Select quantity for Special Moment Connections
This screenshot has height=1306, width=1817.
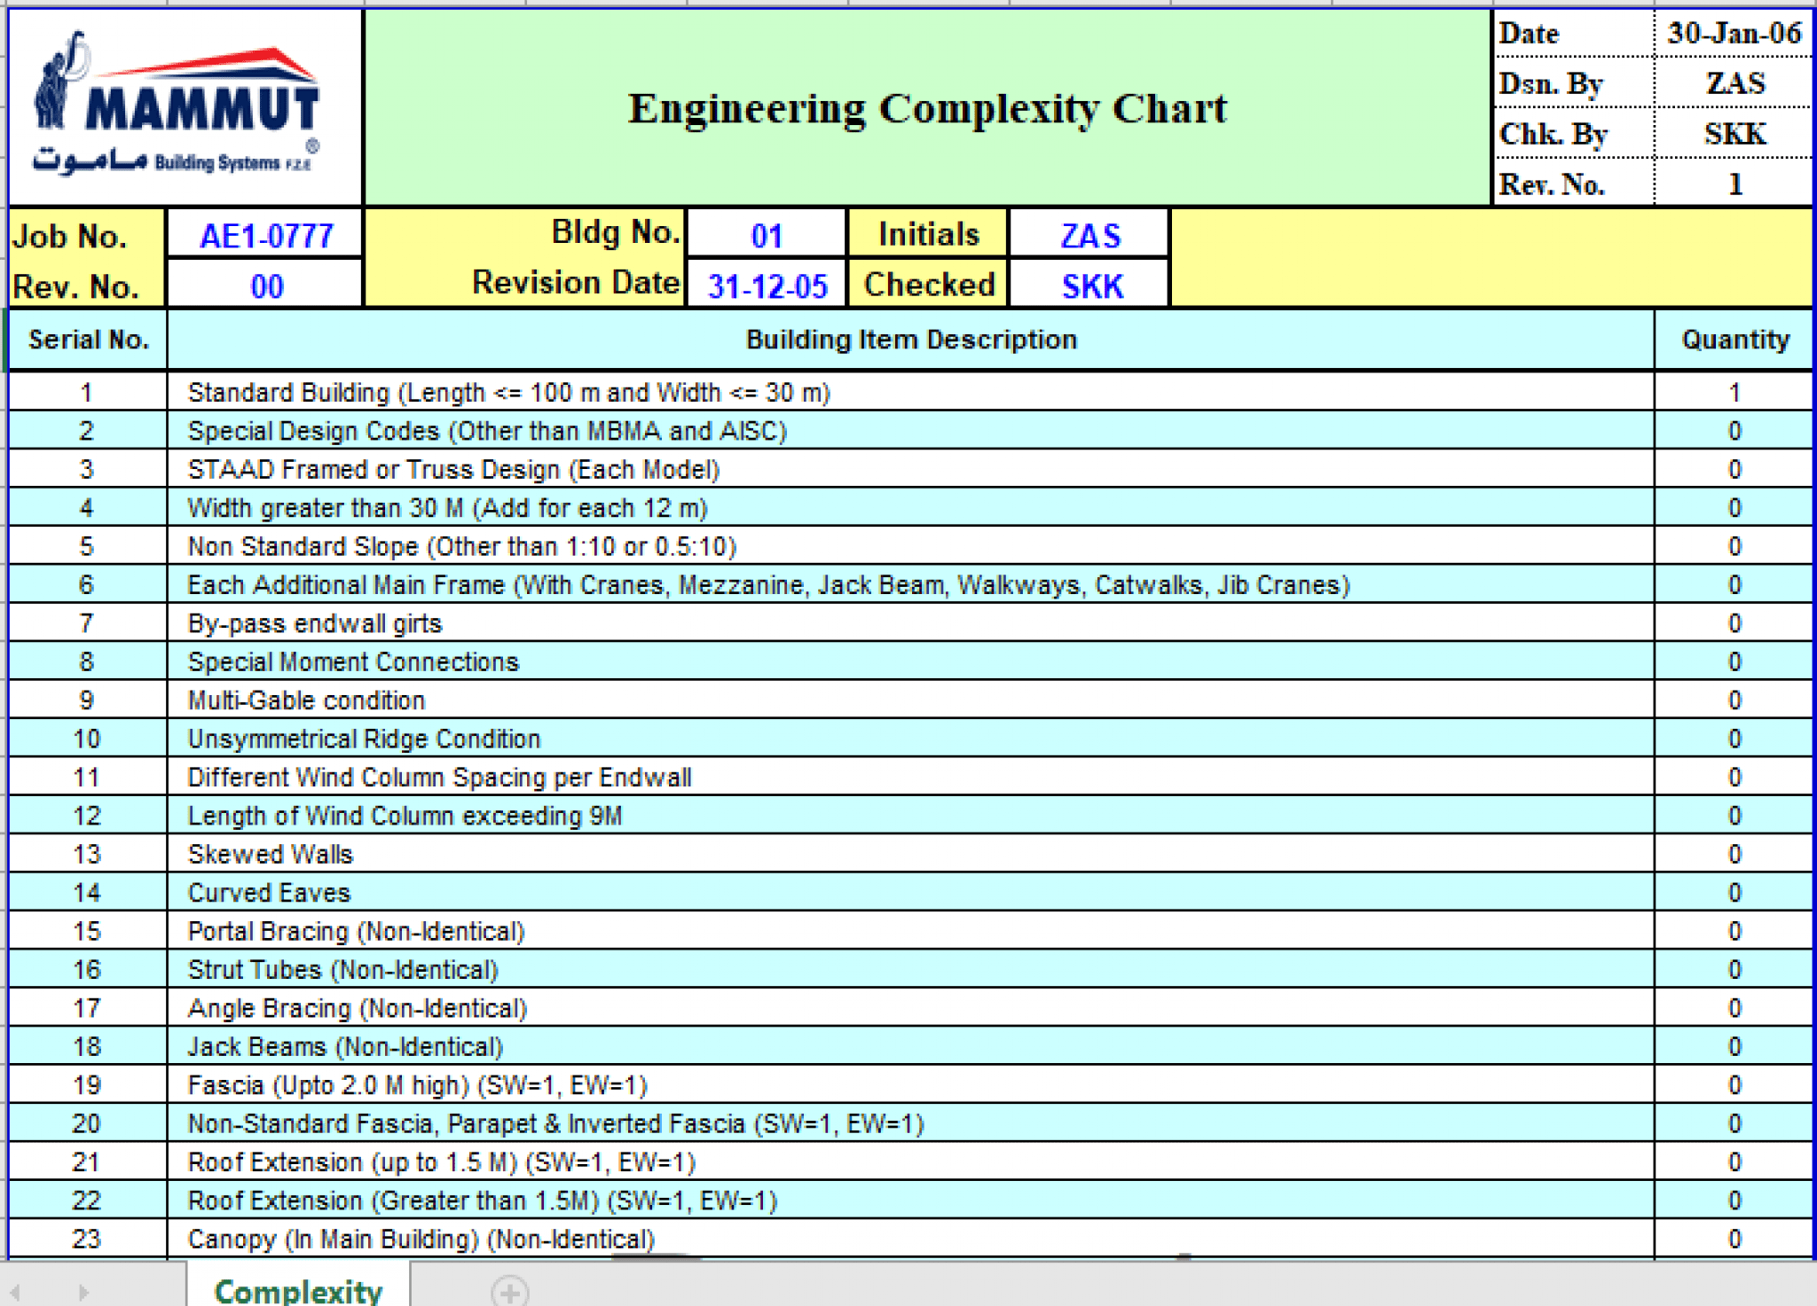[1734, 662]
